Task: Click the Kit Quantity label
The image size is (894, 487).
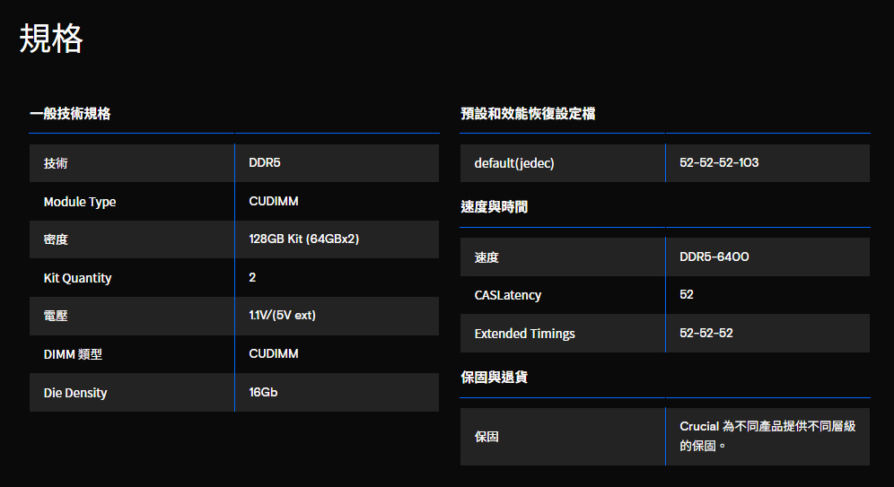Action: click(x=77, y=278)
